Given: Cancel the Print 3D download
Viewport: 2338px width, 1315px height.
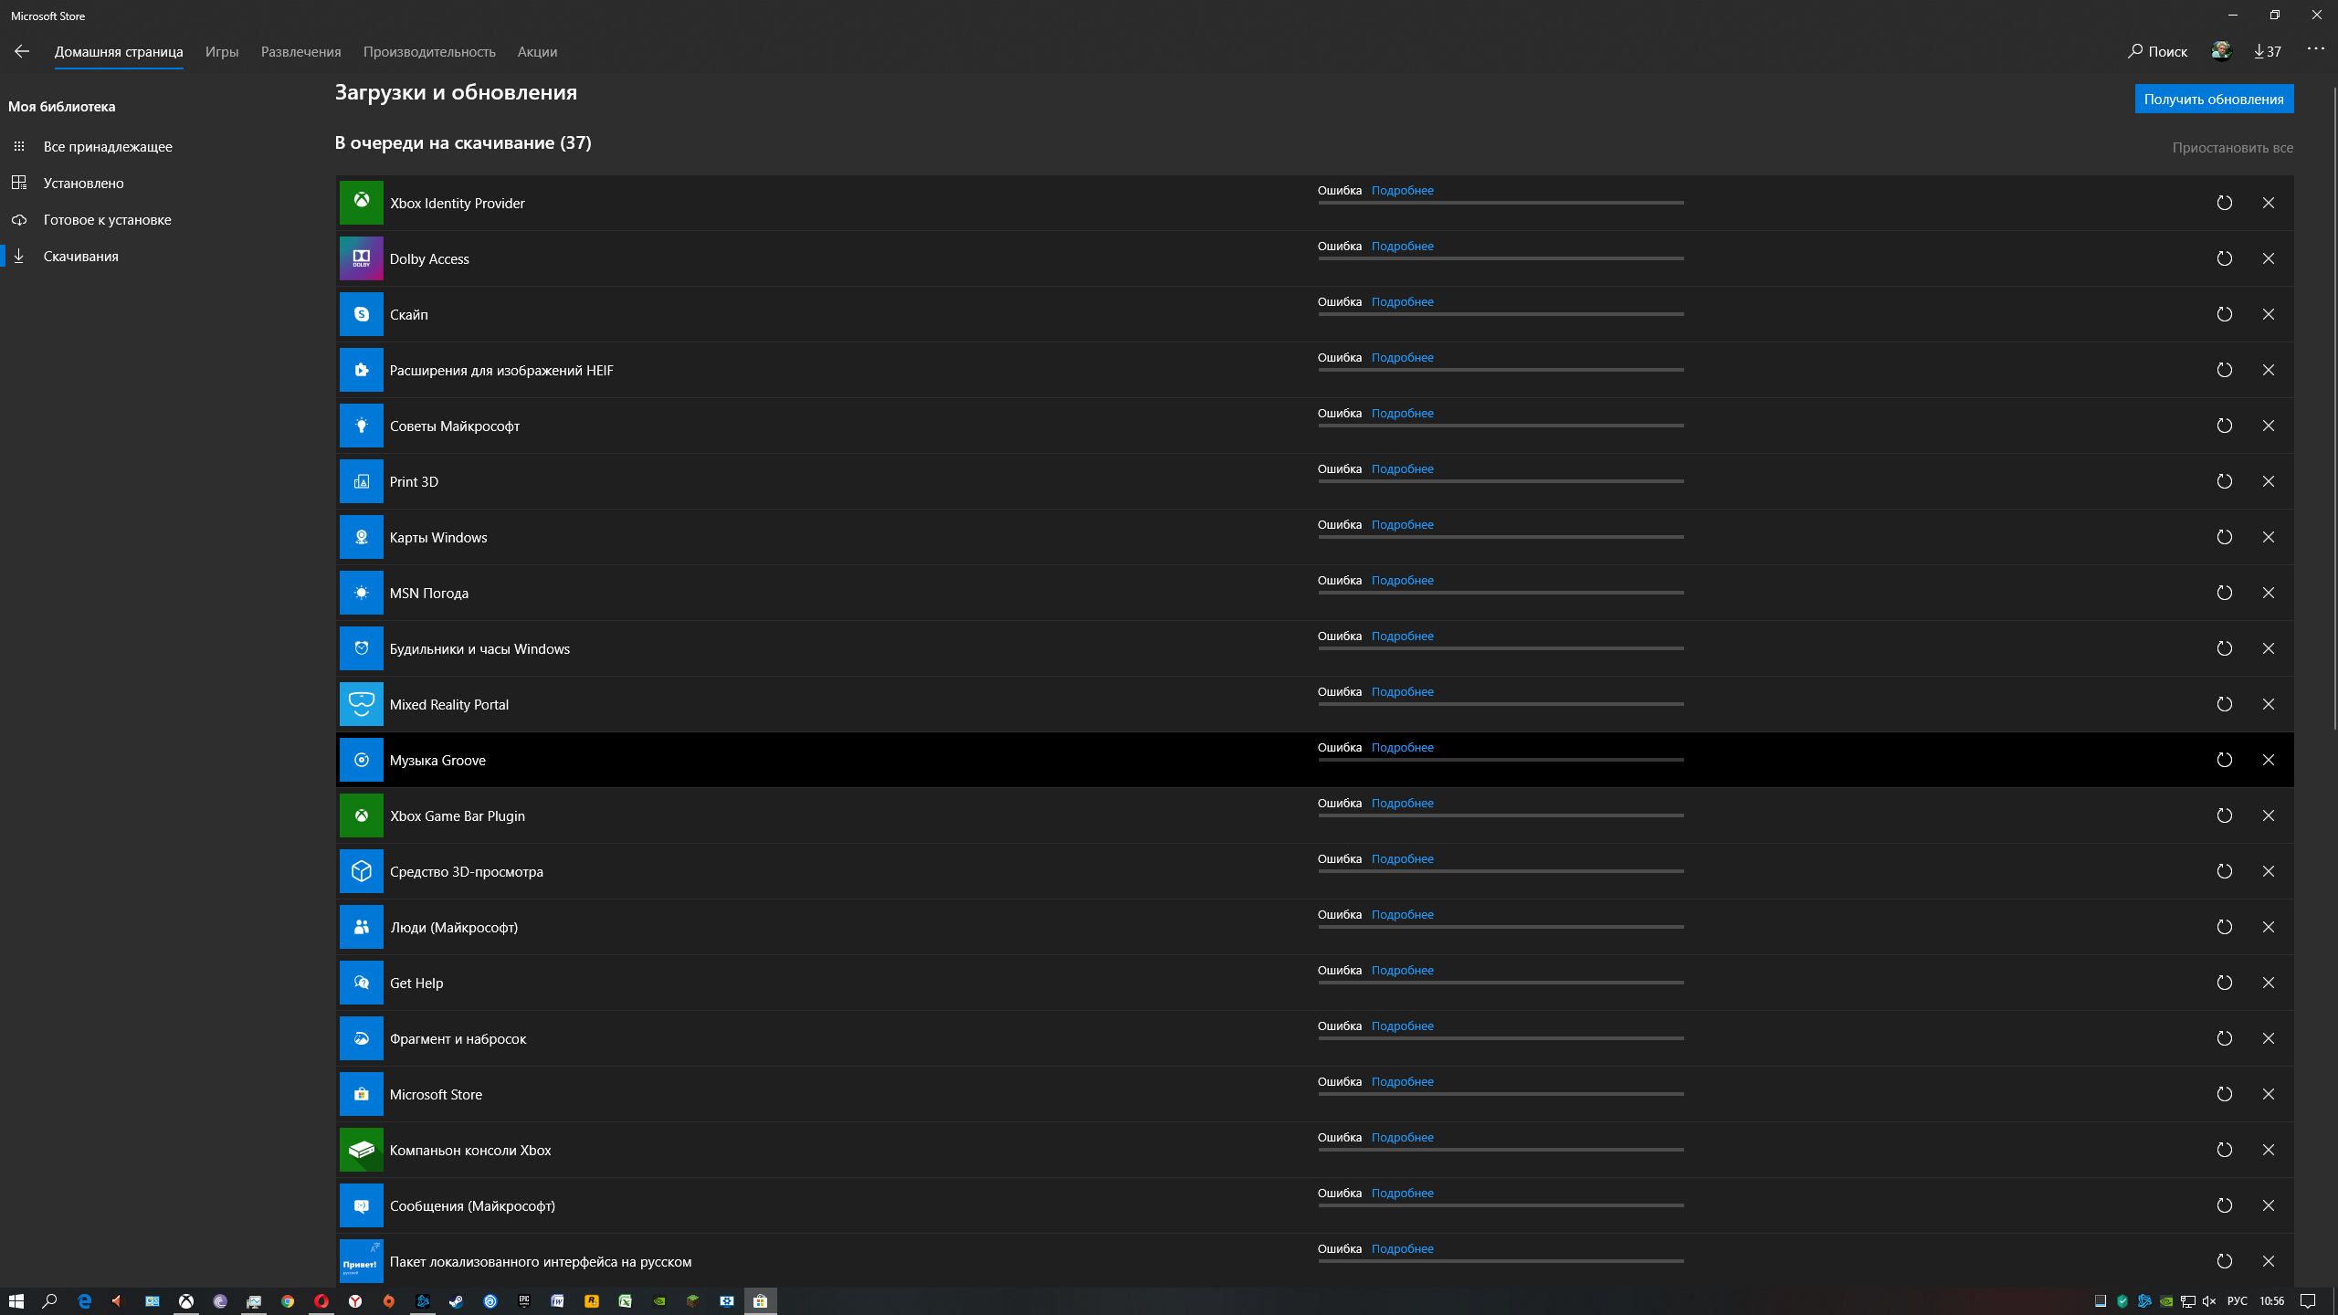Looking at the screenshot, I should coord(2268,481).
